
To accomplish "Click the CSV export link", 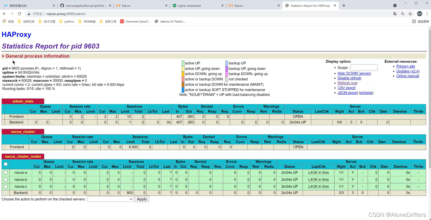I will [x=346, y=88].
